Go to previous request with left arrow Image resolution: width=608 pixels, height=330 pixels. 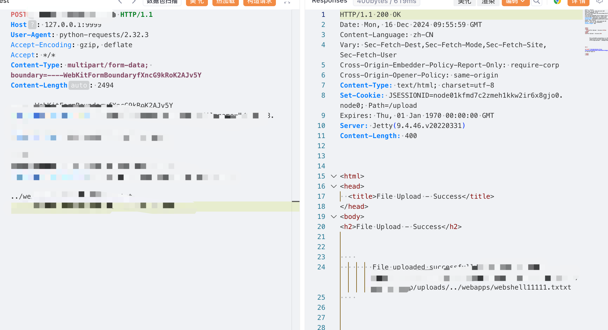click(120, 2)
